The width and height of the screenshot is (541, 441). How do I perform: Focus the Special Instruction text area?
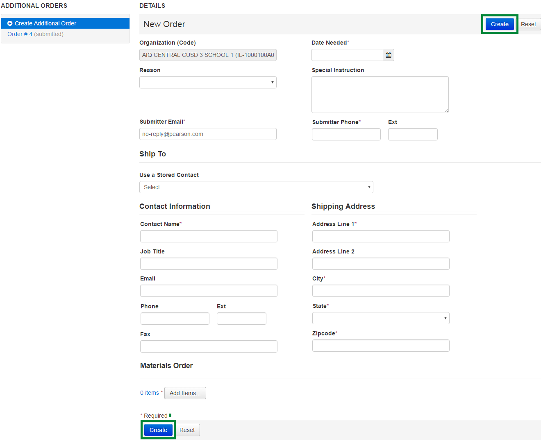point(380,95)
